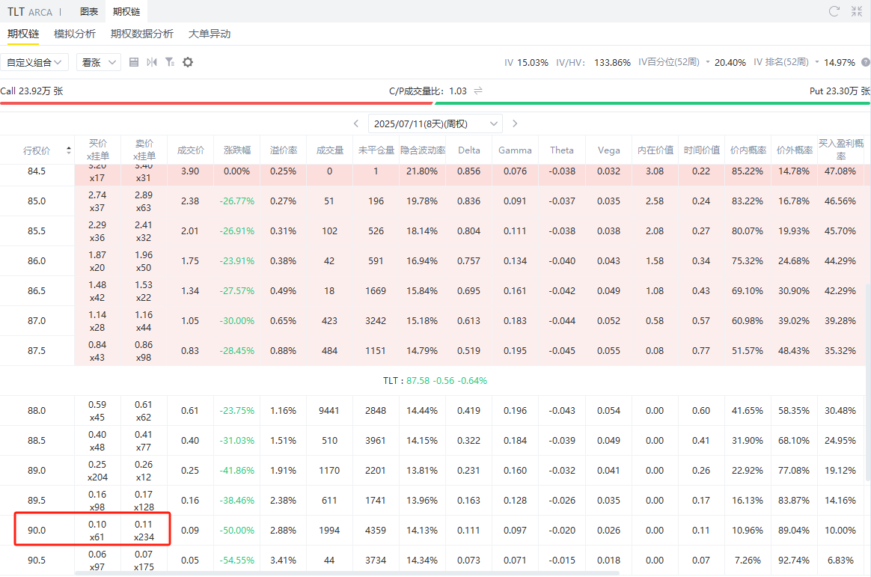Image resolution: width=871 pixels, height=577 pixels.
Task: Click implied volatility 13.81% in the 89.0 row
Action: (x=422, y=471)
